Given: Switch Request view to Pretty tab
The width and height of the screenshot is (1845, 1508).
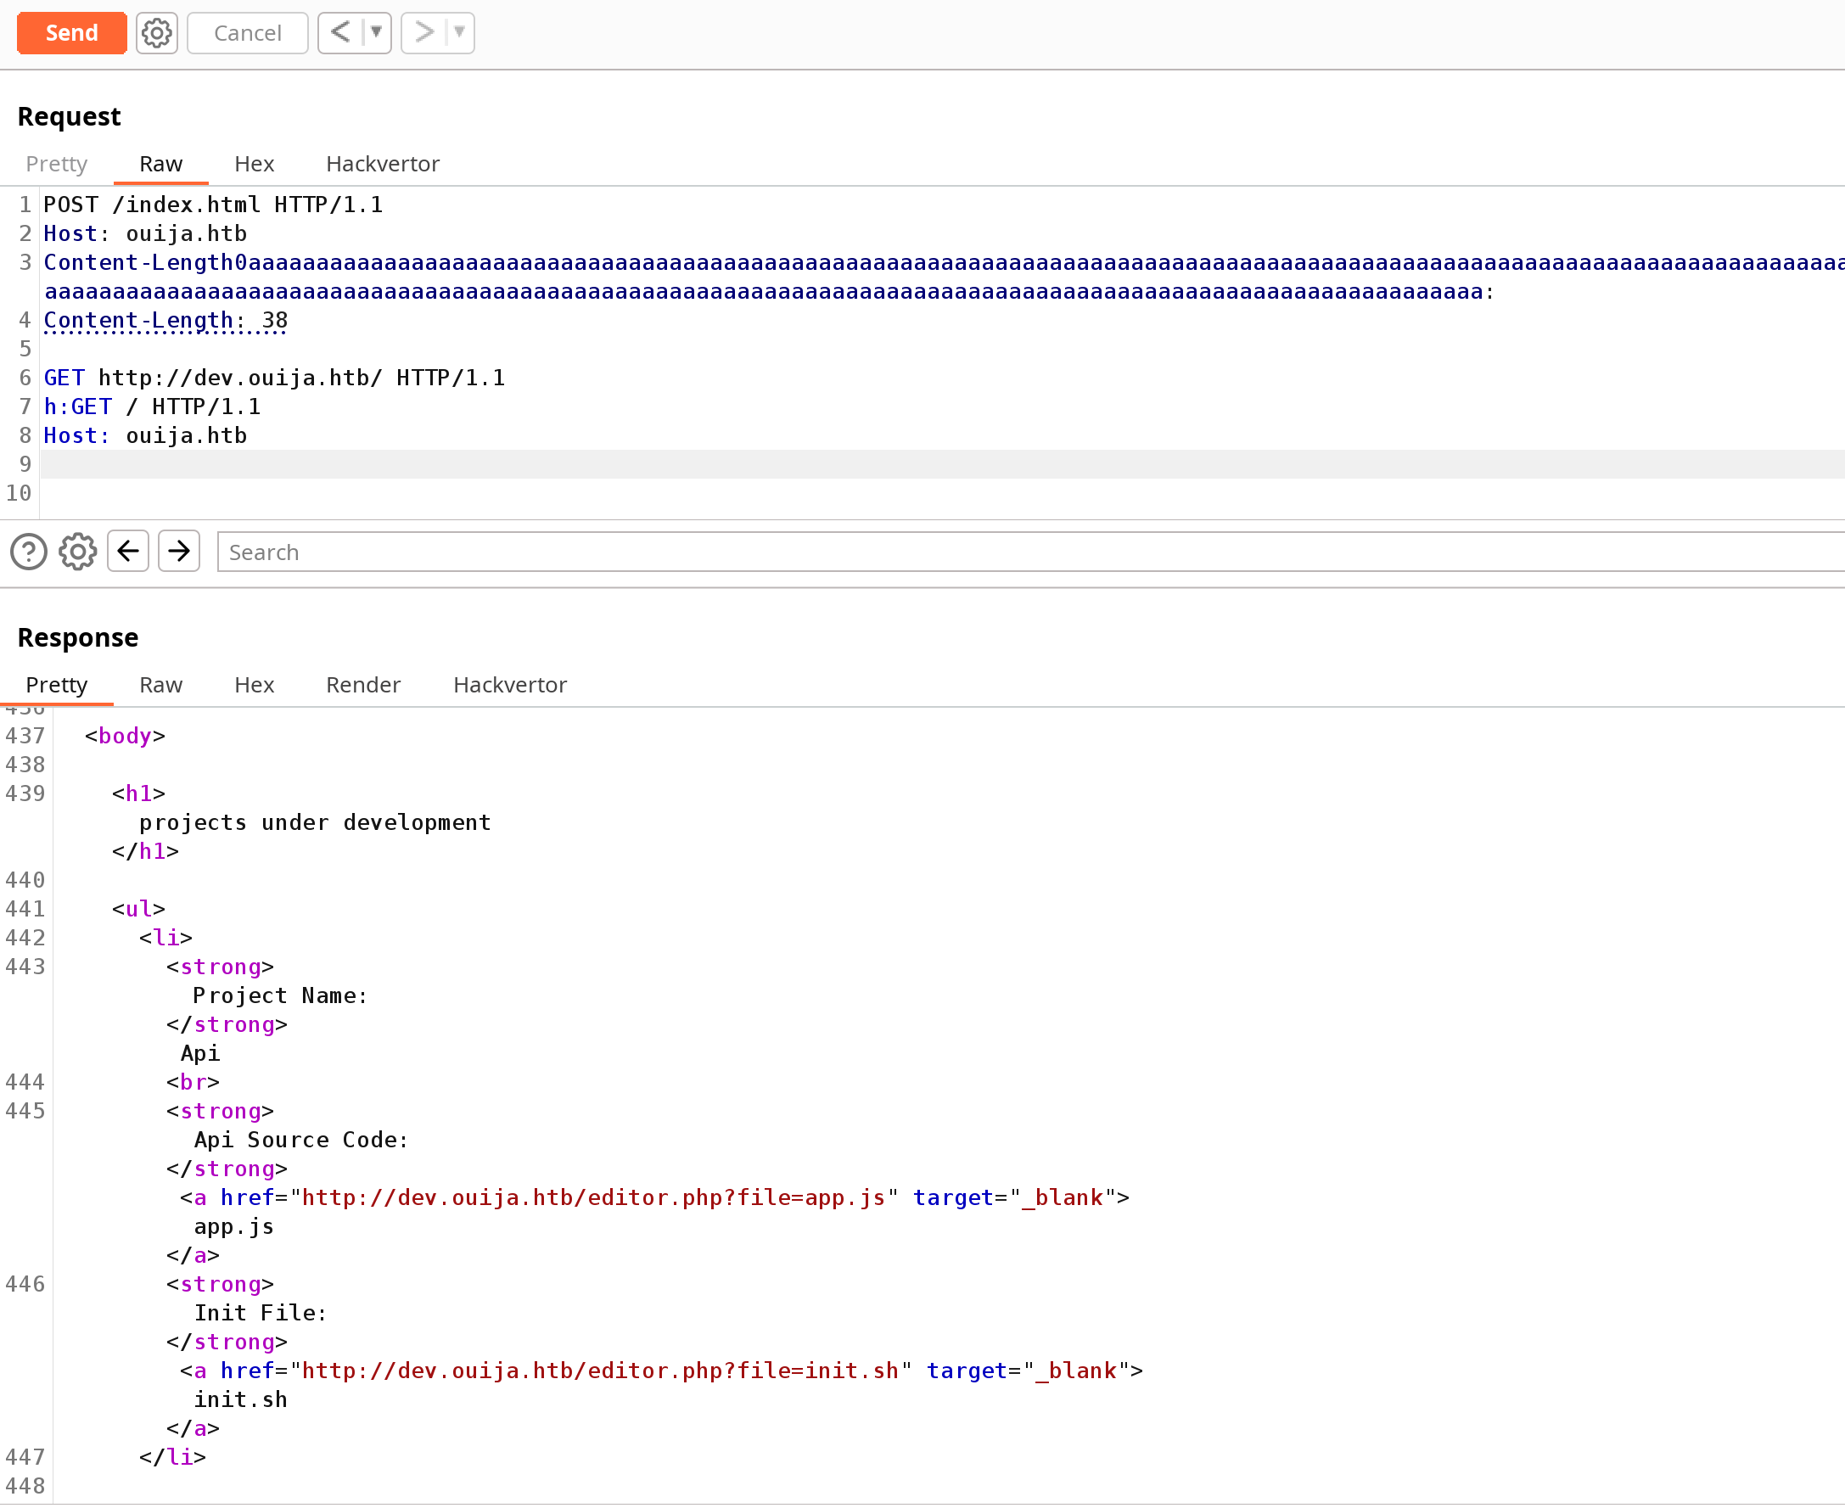Looking at the screenshot, I should click(x=57, y=163).
